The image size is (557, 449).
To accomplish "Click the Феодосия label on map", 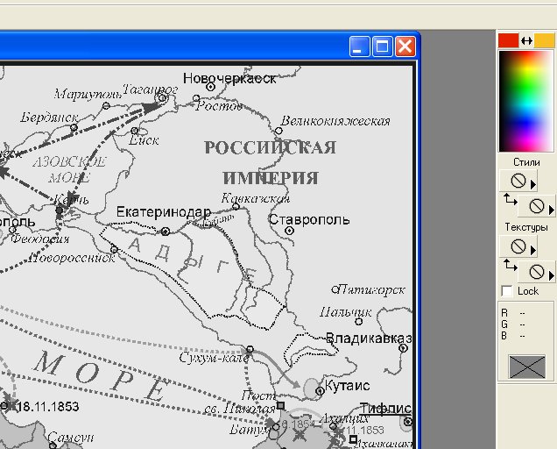I will pyautogui.click(x=39, y=239).
